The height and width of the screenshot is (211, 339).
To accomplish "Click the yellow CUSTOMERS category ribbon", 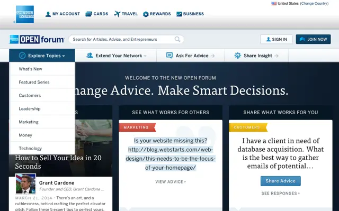I will [x=248, y=127].
